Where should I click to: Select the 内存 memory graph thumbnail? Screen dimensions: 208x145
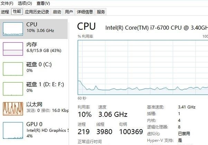(x=13, y=49)
